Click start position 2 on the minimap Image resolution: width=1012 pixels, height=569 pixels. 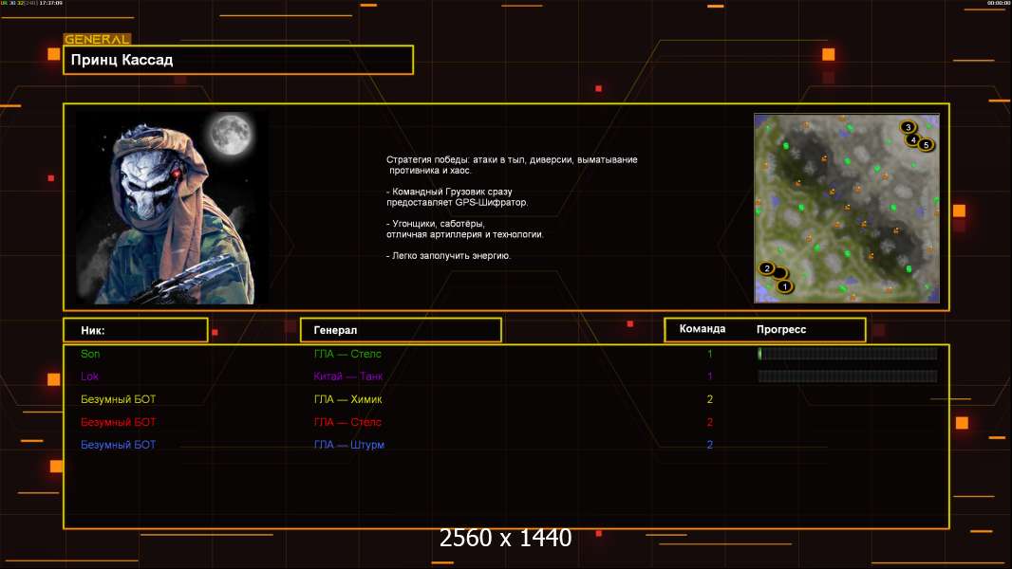(x=767, y=268)
